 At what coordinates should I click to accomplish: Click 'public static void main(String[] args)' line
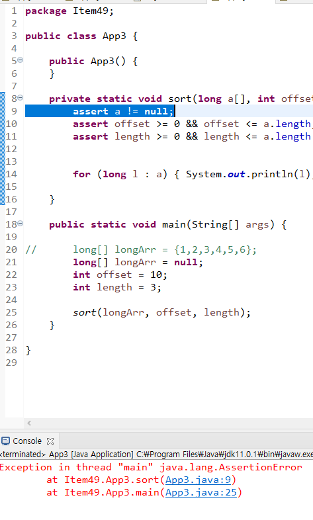tap(168, 225)
